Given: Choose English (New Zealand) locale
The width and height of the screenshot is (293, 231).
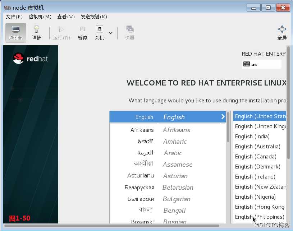Looking at the screenshot, I should [x=260, y=187].
